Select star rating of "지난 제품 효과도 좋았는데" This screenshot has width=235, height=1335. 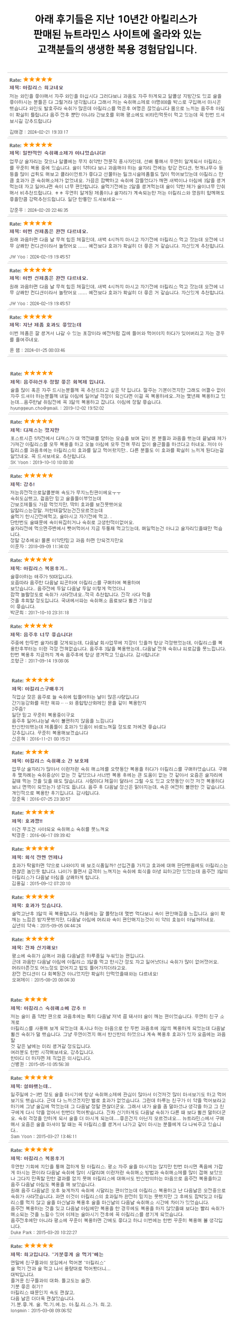click(x=38, y=316)
